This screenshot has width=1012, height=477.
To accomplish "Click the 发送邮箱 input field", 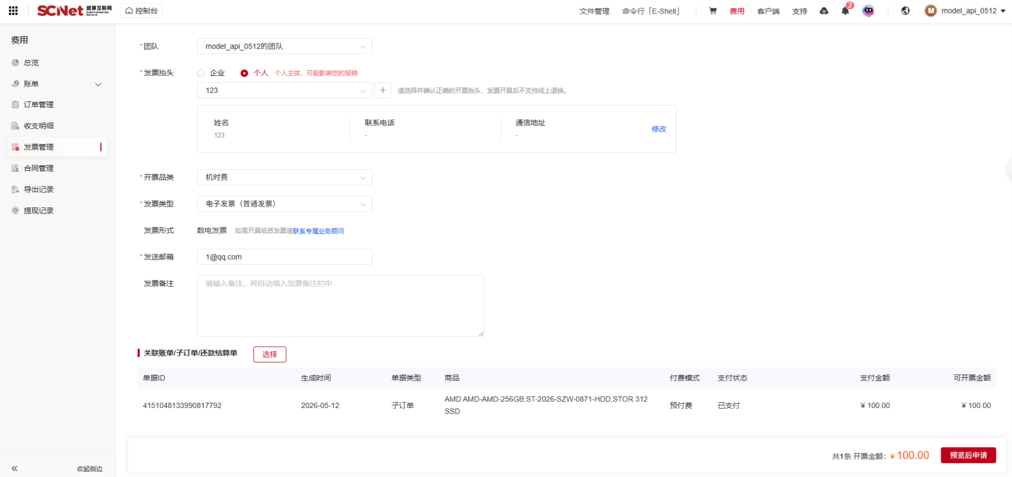I will tap(284, 257).
